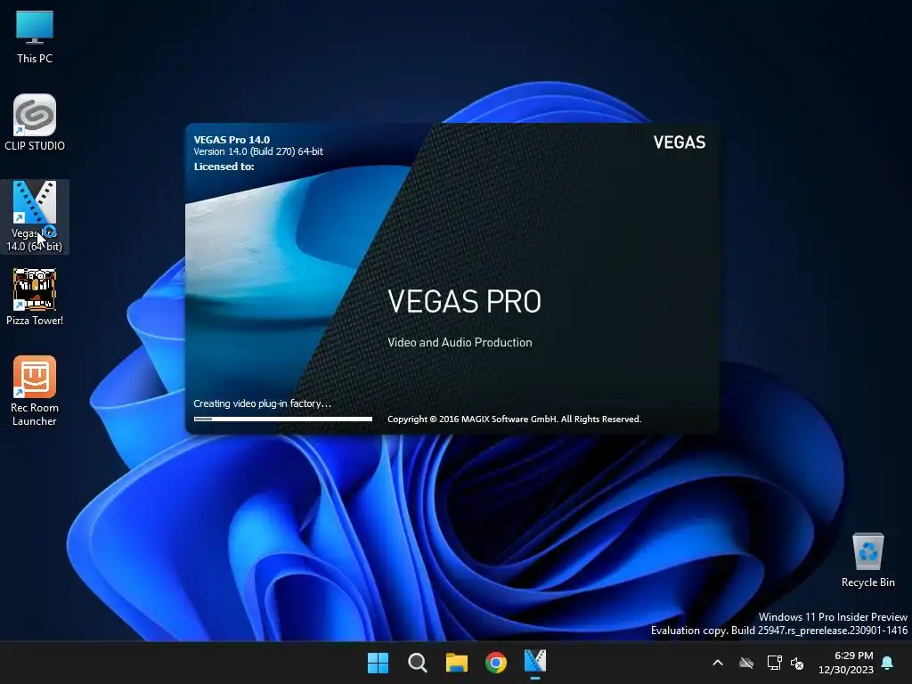Viewport: 912px width, 684px height.
Task: Open taskbar Search
Action: 417,663
